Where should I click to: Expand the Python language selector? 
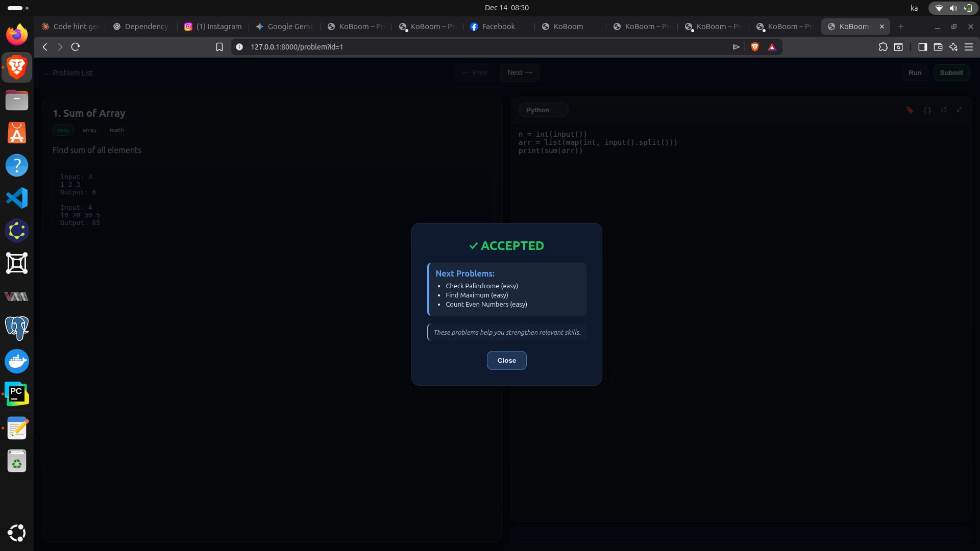(x=543, y=110)
